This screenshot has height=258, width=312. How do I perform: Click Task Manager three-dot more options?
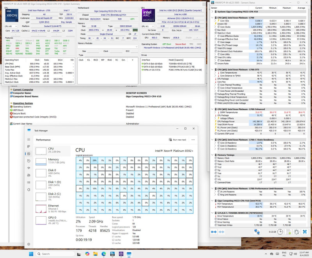click(193, 140)
